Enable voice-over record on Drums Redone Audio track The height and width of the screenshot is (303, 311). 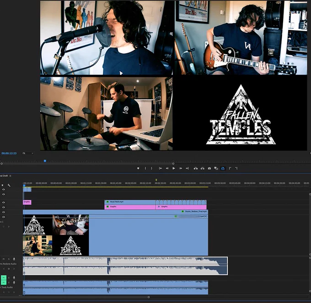pos(14,259)
